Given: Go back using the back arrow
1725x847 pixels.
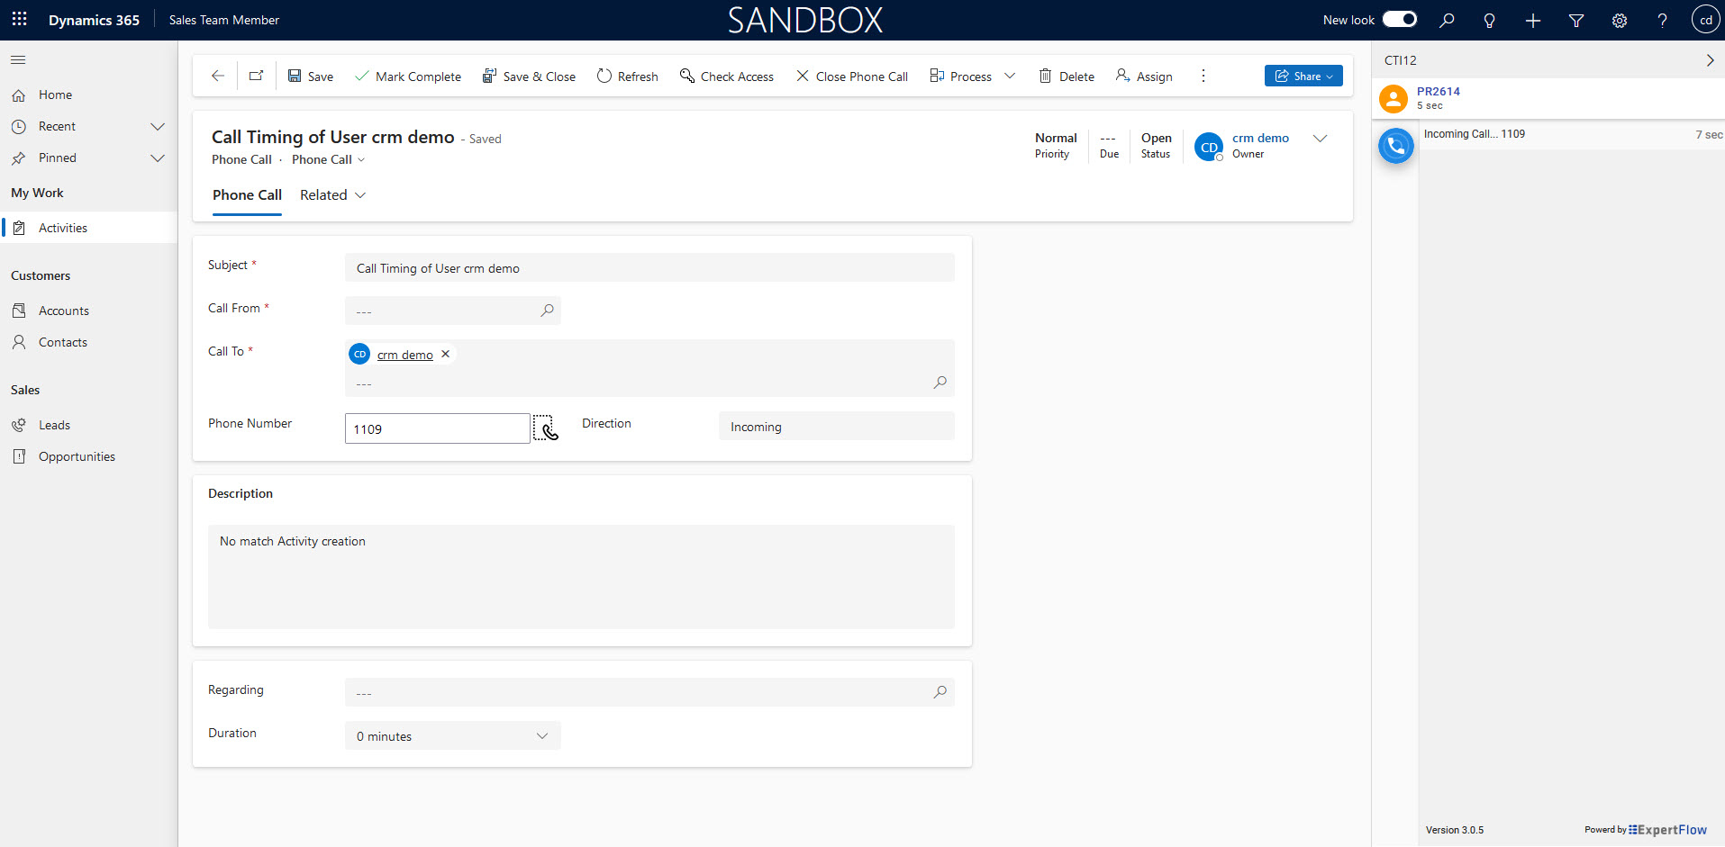Looking at the screenshot, I should (x=217, y=77).
